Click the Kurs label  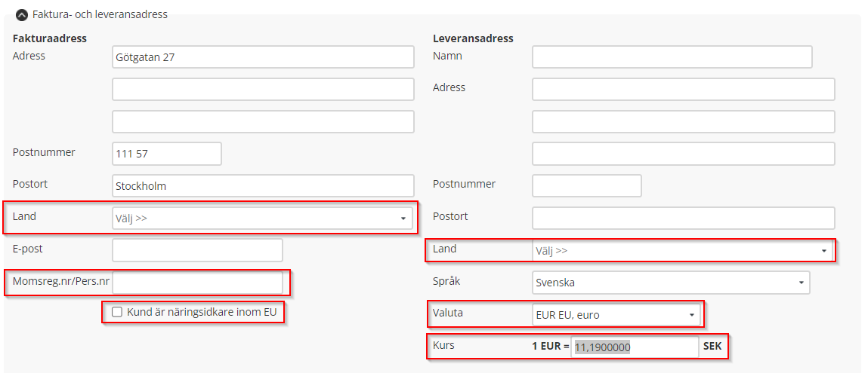(x=443, y=345)
